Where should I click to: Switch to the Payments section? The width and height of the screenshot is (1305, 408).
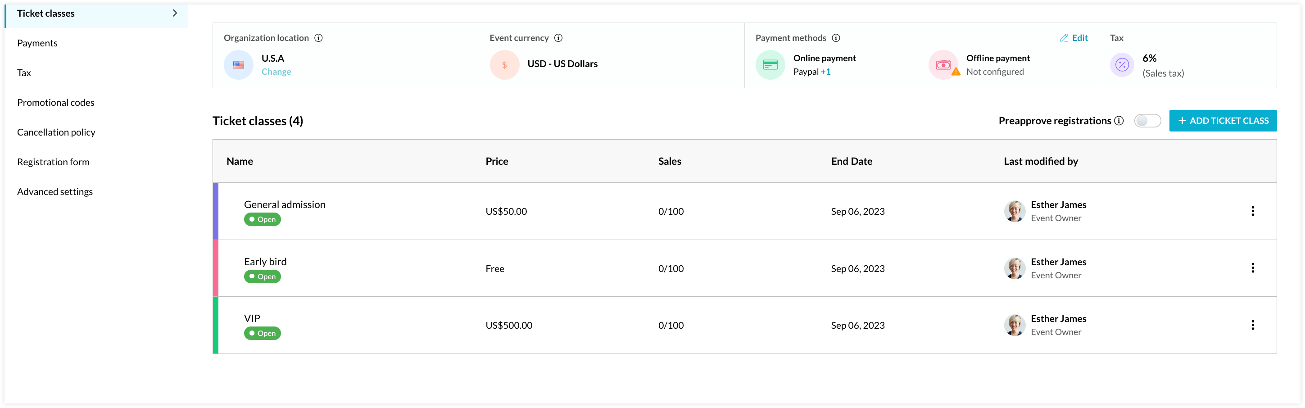click(x=37, y=43)
